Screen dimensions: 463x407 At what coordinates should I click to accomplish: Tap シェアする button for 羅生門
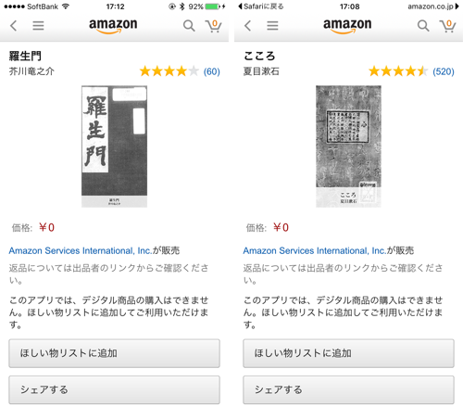(114, 389)
